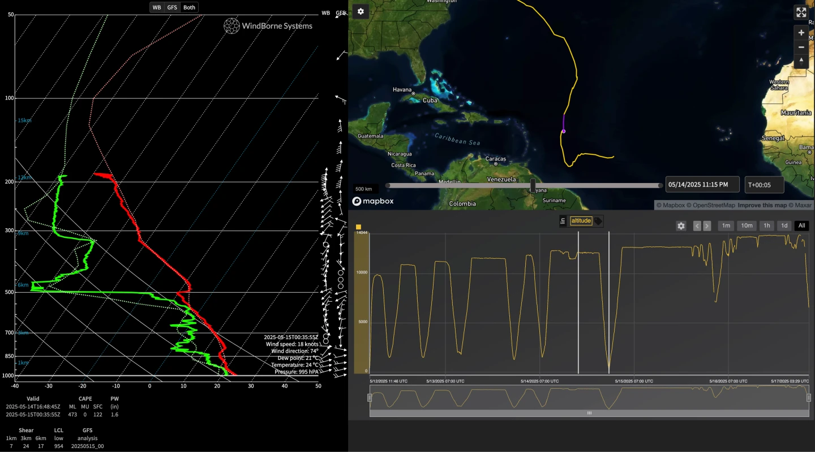Image resolution: width=815 pixels, height=452 pixels.
Task: Step the chart to the next interval
Action: pyautogui.click(x=707, y=226)
